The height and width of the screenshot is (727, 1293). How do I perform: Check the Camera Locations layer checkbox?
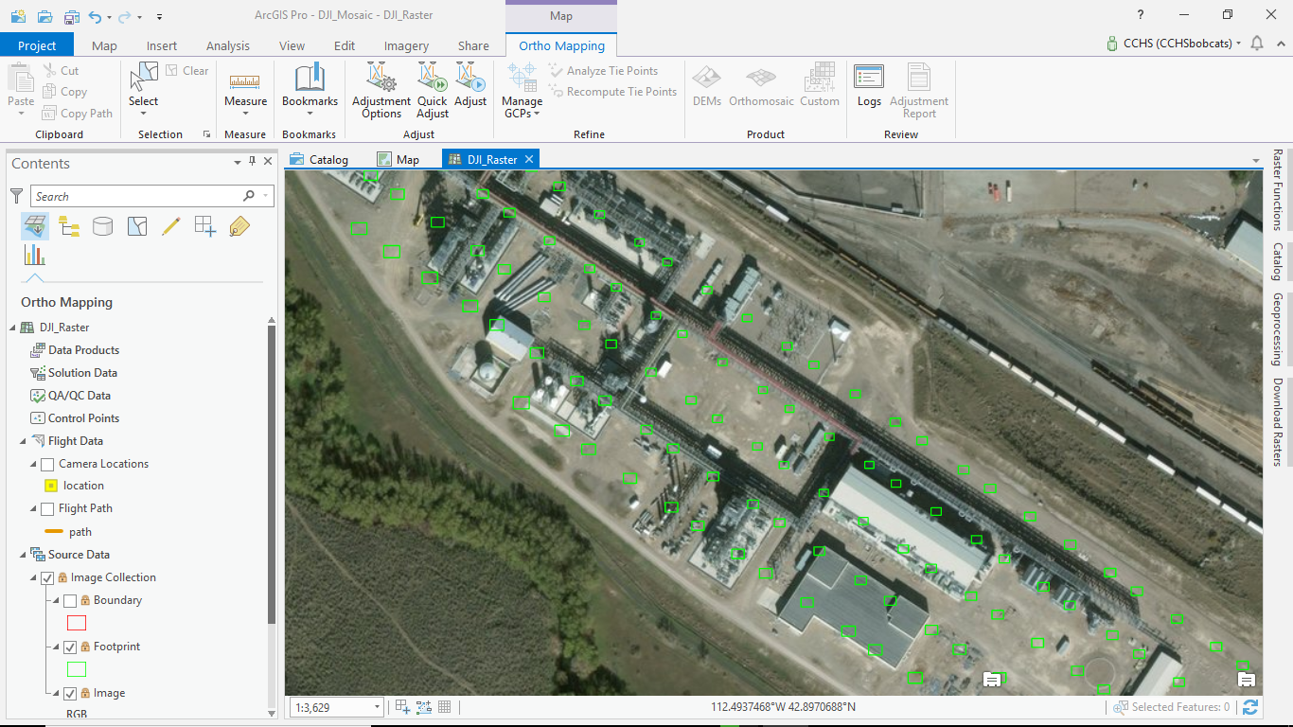click(x=47, y=464)
